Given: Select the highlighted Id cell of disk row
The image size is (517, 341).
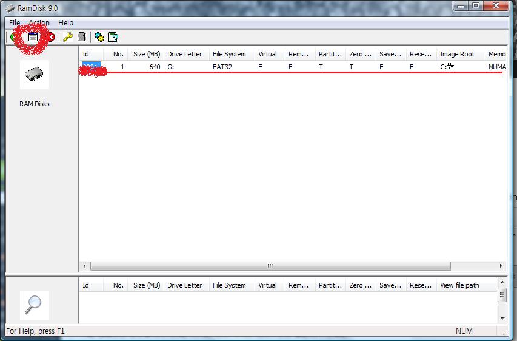Looking at the screenshot, I should [92, 67].
